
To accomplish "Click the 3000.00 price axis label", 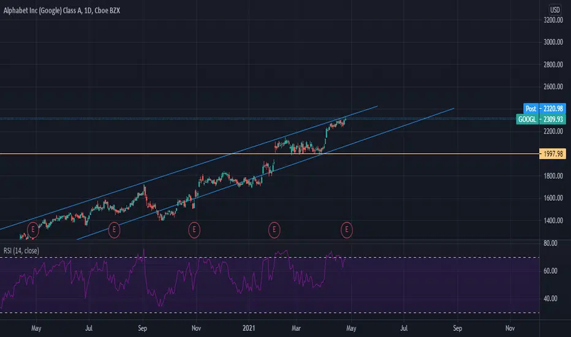I will (x=553, y=42).
